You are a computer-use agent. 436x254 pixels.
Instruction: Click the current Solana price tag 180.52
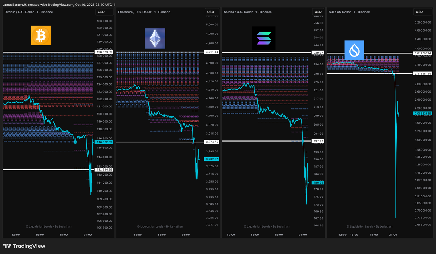click(318, 183)
